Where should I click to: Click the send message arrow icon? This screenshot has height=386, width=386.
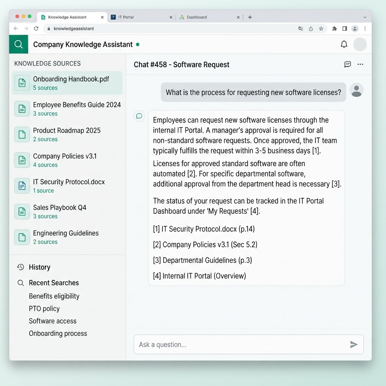[354, 345]
